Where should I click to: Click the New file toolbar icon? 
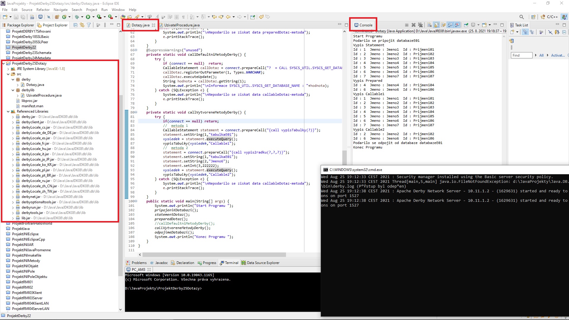pyautogui.click(x=5, y=17)
